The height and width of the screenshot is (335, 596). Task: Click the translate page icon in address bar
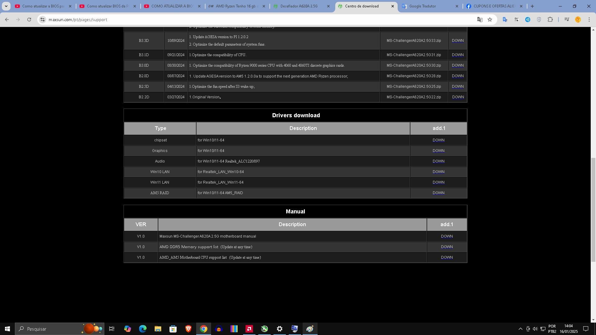click(x=480, y=20)
